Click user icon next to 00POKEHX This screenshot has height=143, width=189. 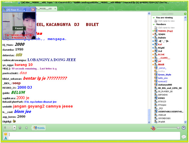(156, 95)
